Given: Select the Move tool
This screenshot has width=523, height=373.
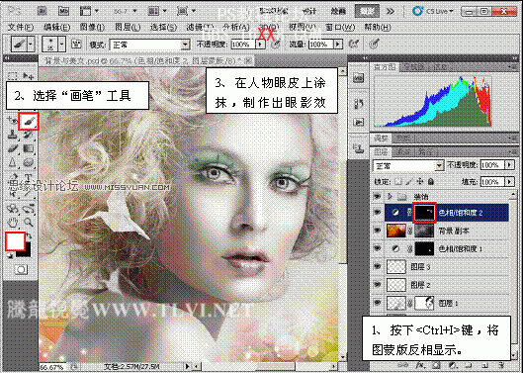Looking at the screenshot, I should (29, 76).
